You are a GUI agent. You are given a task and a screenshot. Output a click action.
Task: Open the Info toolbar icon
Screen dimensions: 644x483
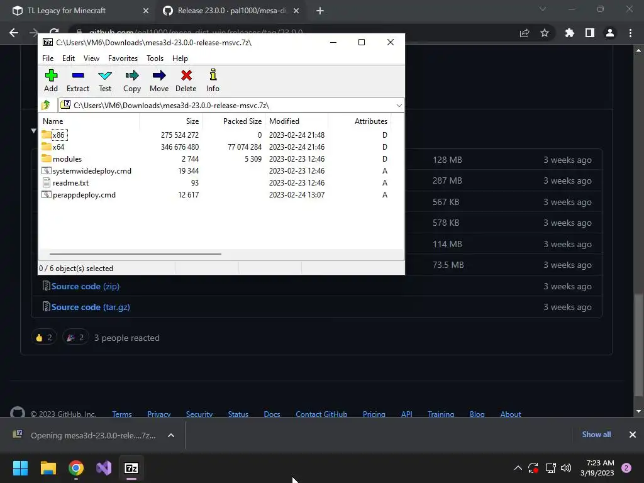tap(213, 80)
